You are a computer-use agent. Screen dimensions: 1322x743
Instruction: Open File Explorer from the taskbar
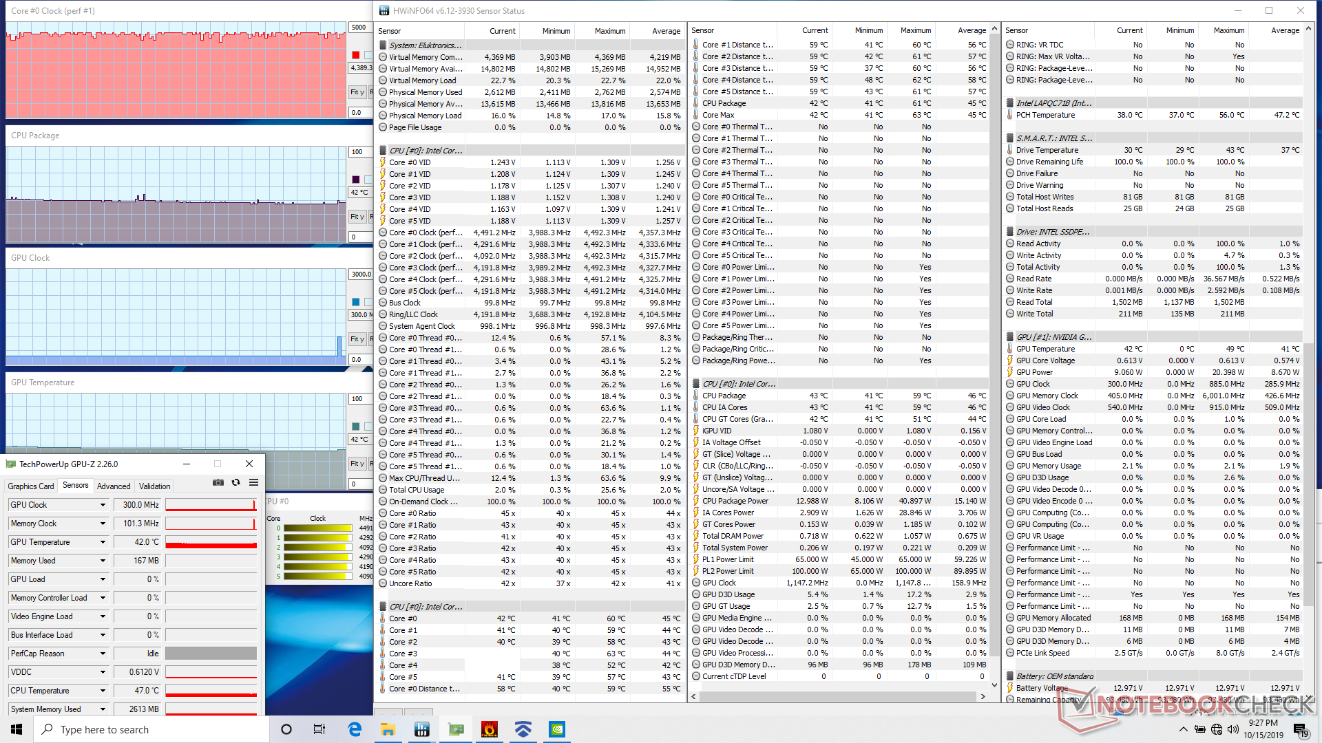tap(388, 729)
